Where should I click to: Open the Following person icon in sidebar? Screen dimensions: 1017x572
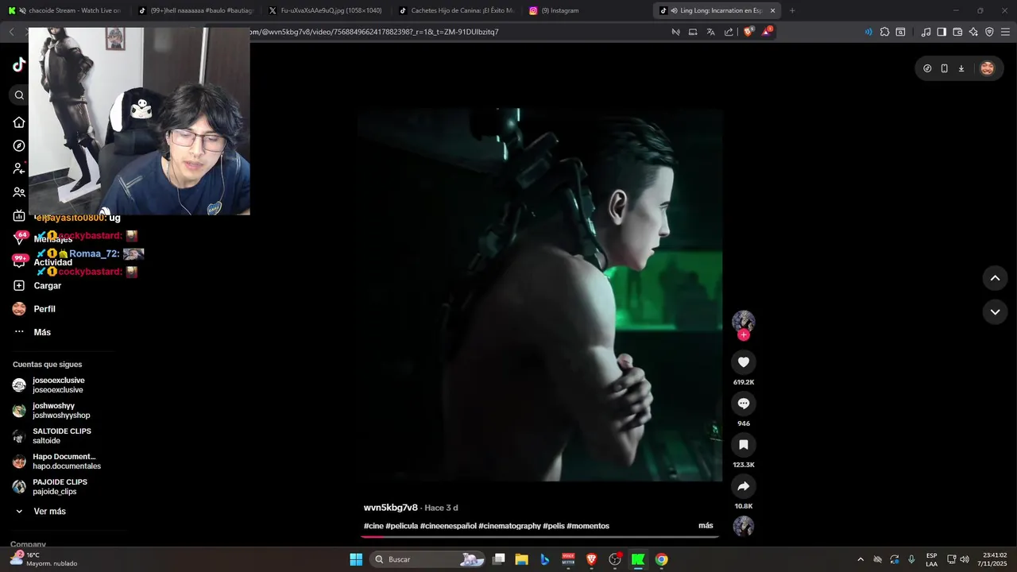pyautogui.click(x=19, y=168)
